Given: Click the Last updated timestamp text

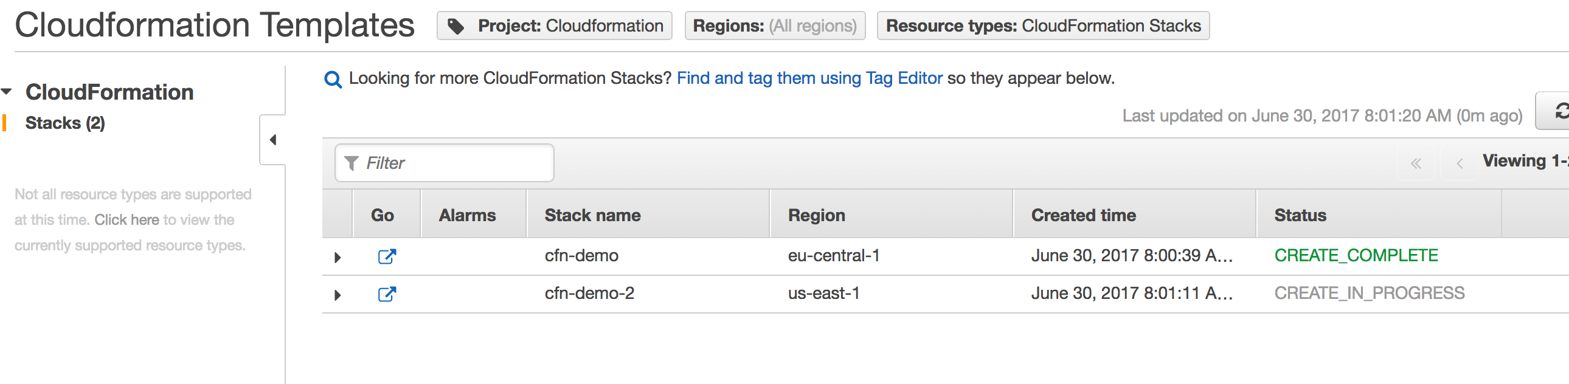Looking at the screenshot, I should [x=1322, y=115].
